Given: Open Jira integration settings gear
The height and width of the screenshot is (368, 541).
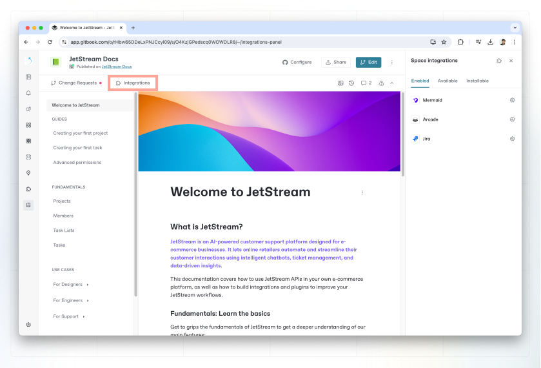Looking at the screenshot, I should 512,139.
